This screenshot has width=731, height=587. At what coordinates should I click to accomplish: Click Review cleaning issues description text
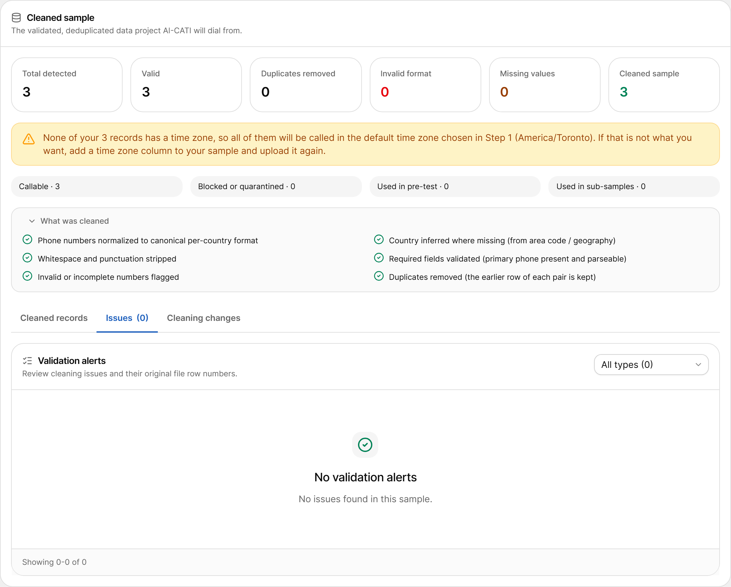(x=129, y=374)
